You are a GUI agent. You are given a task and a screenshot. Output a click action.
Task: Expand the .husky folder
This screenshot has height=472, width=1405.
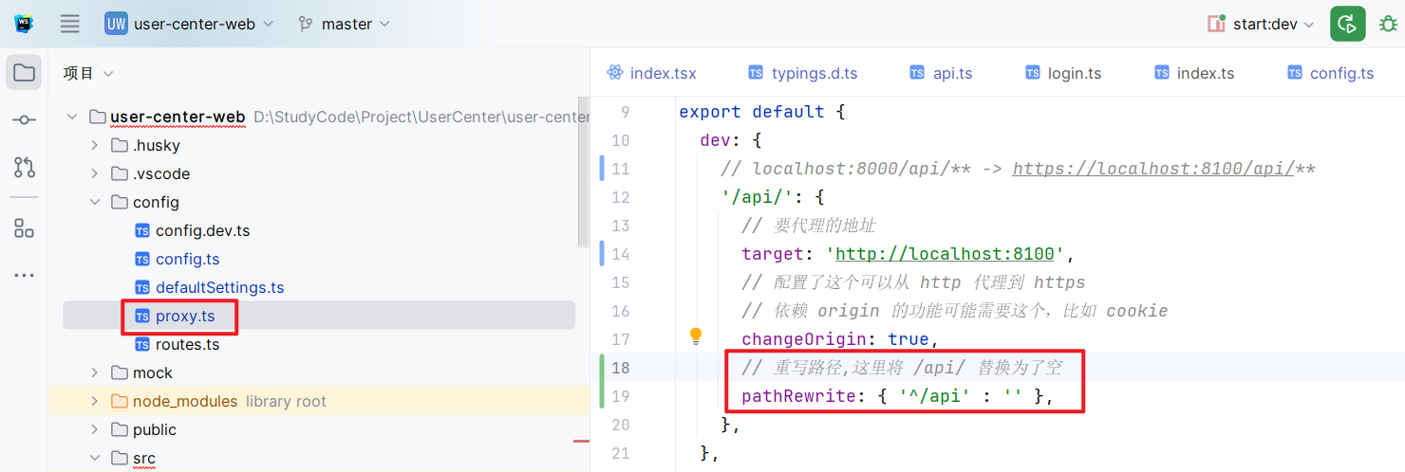click(x=94, y=145)
